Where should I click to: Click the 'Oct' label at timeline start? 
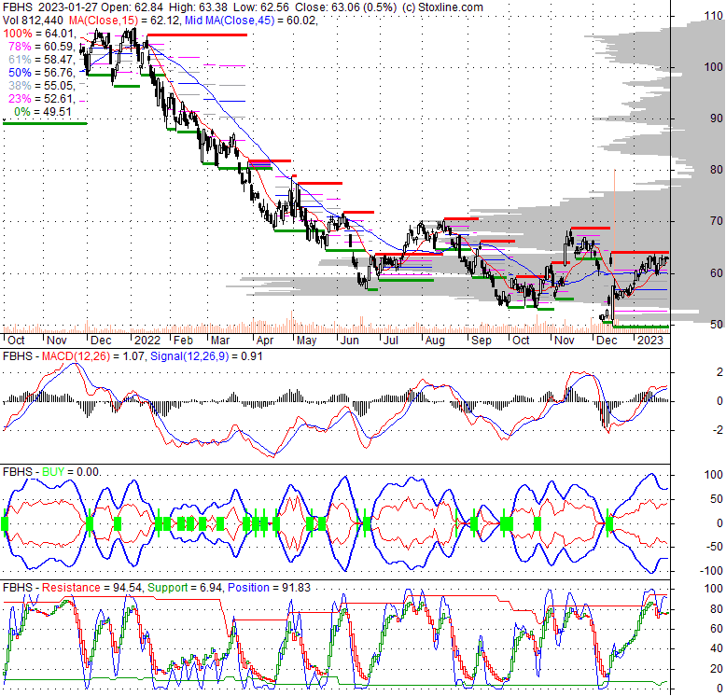click(16, 341)
